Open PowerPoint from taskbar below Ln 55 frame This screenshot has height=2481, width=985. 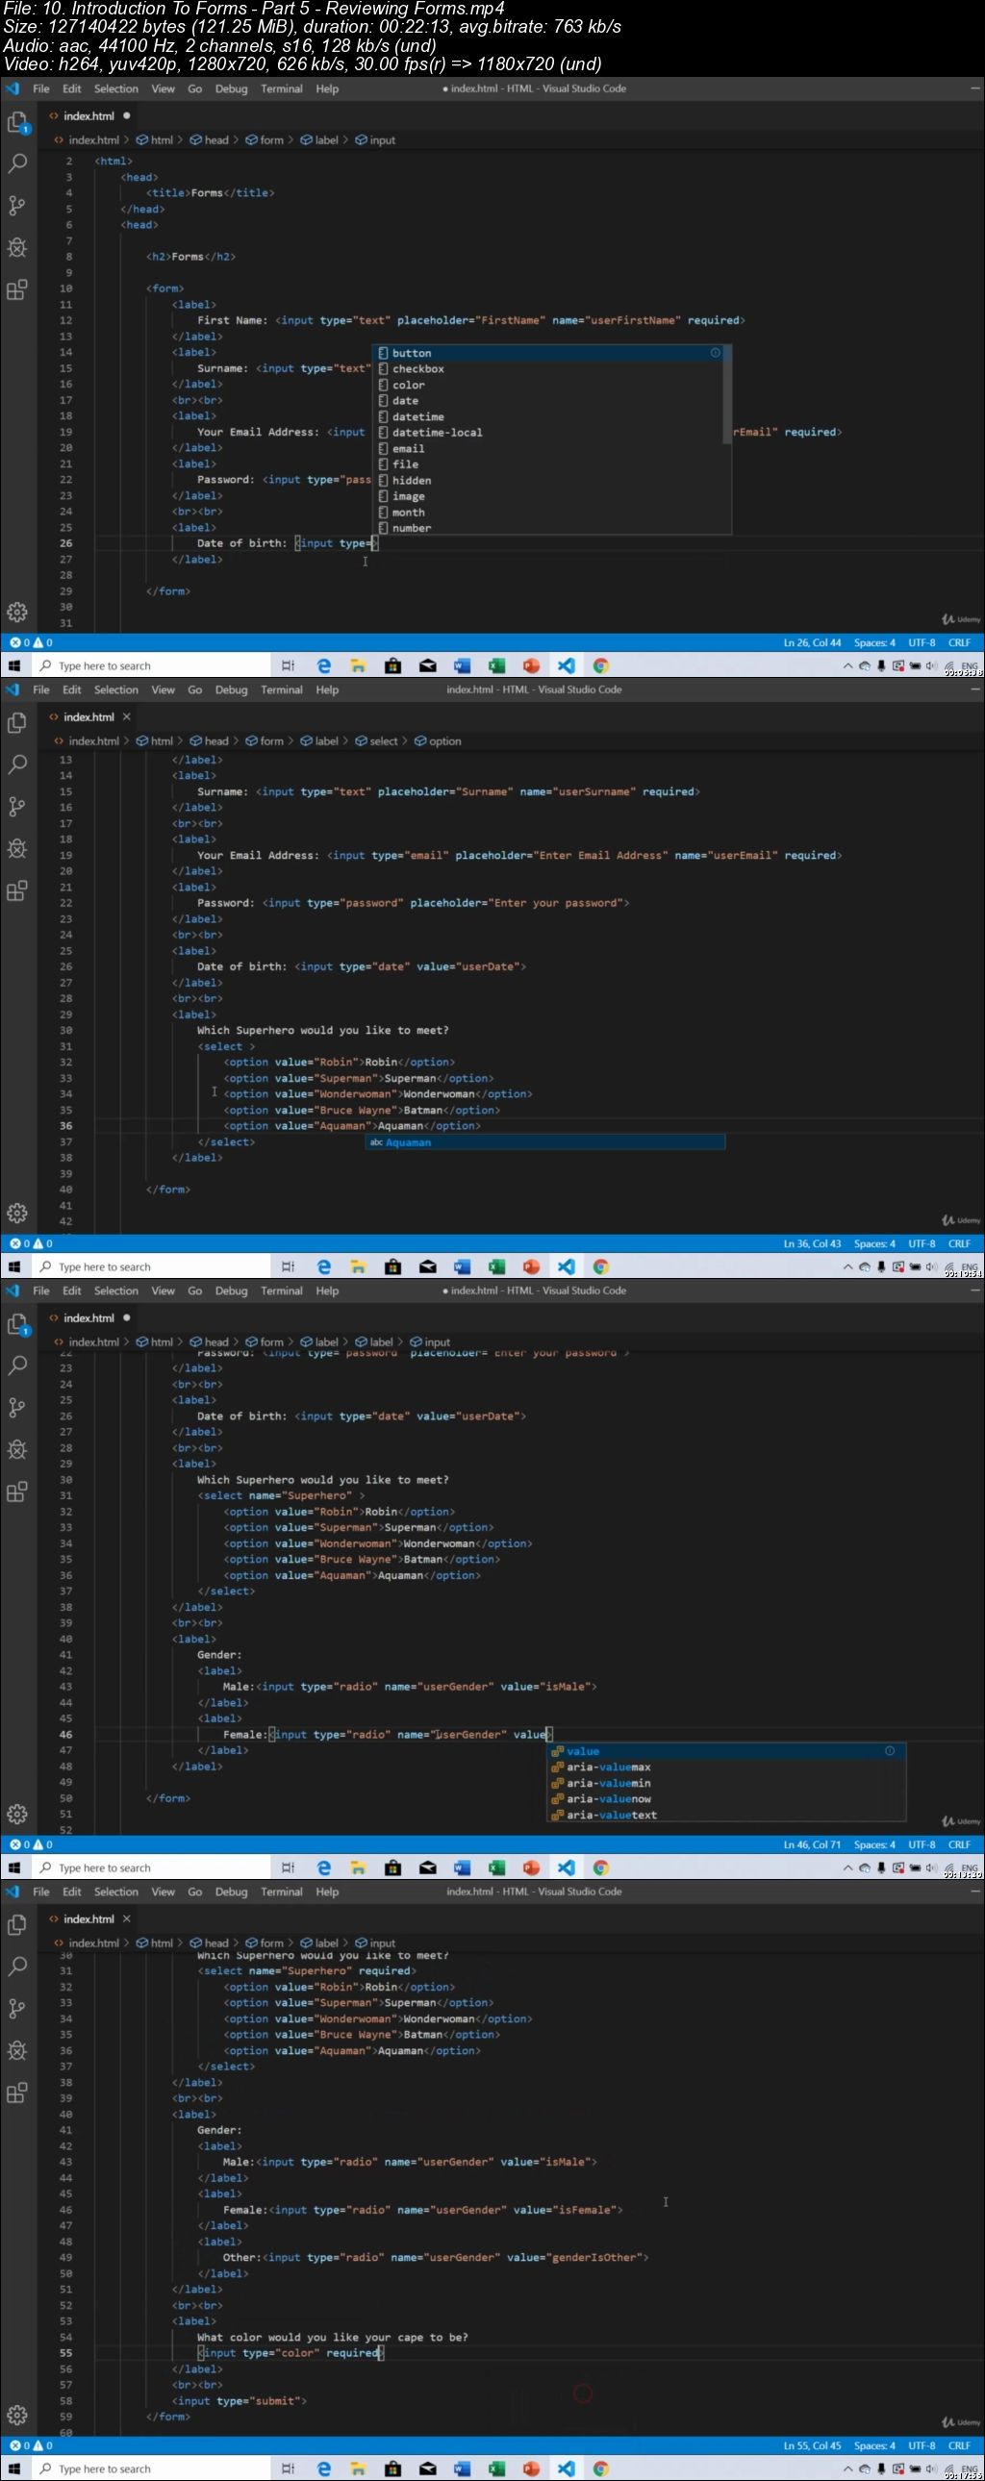pyautogui.click(x=531, y=2468)
